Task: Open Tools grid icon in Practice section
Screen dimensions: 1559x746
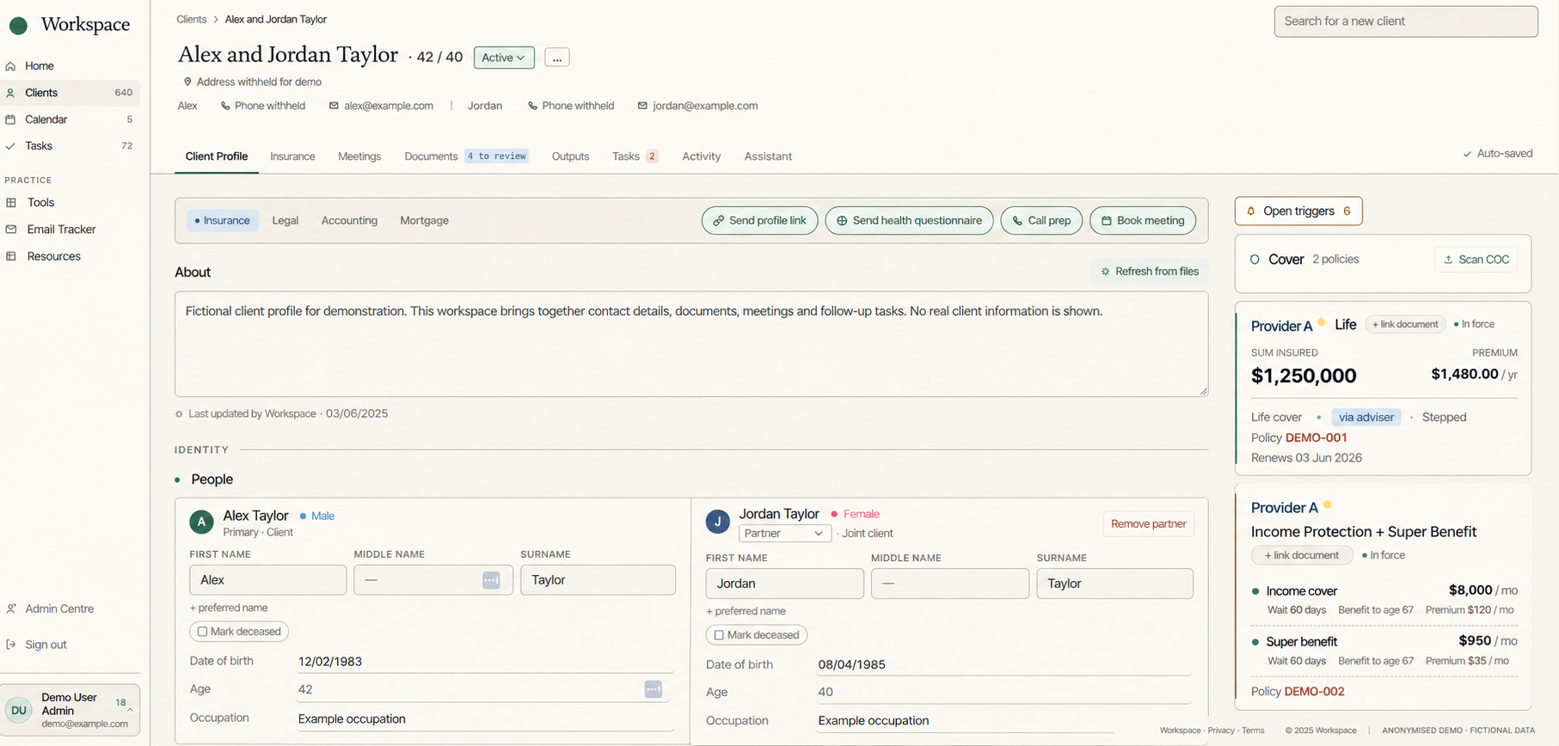Action: click(x=11, y=203)
